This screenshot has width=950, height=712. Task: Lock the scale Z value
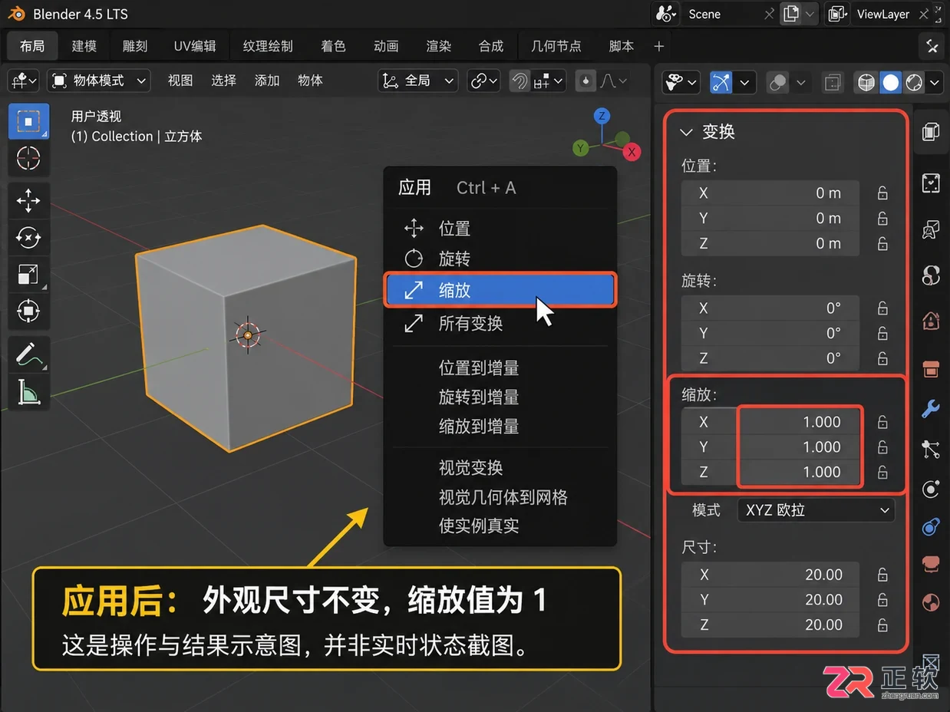pos(882,472)
